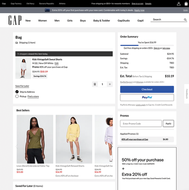Open the Baby & Toddler menu
The width and height of the screenshot is (189, 190).
pyautogui.click(x=102, y=21)
